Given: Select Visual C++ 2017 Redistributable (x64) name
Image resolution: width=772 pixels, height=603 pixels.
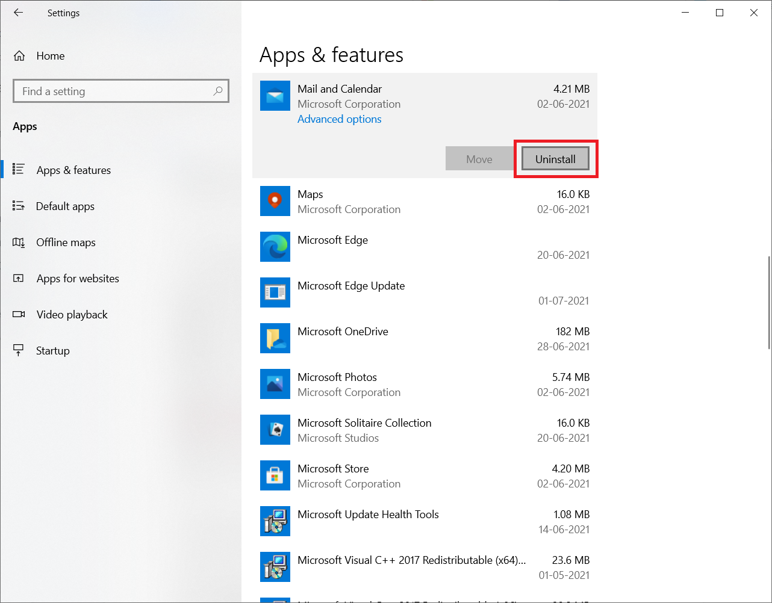Looking at the screenshot, I should (x=412, y=560).
